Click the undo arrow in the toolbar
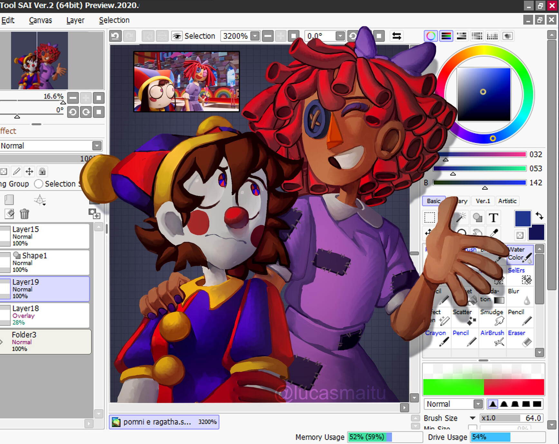The width and height of the screenshot is (559, 444). point(116,36)
